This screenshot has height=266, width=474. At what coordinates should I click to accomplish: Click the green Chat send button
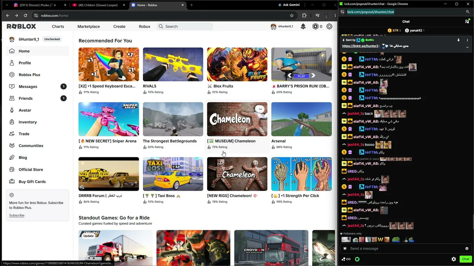[x=465, y=259]
